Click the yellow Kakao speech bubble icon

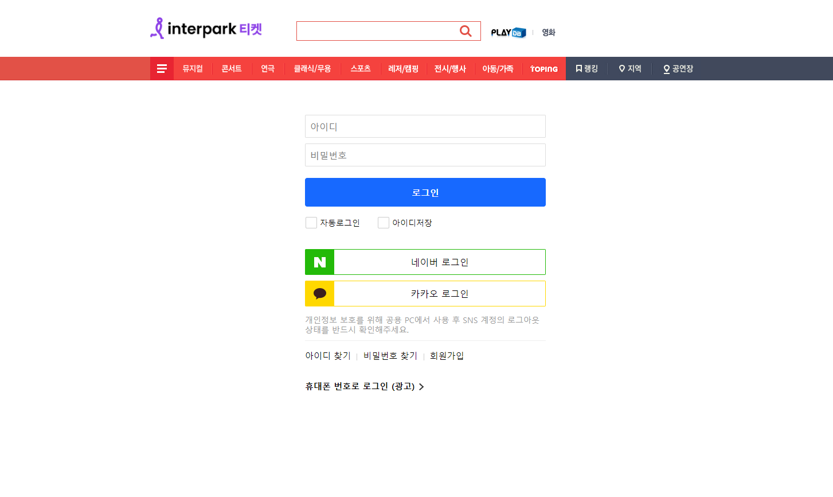pyautogui.click(x=319, y=293)
